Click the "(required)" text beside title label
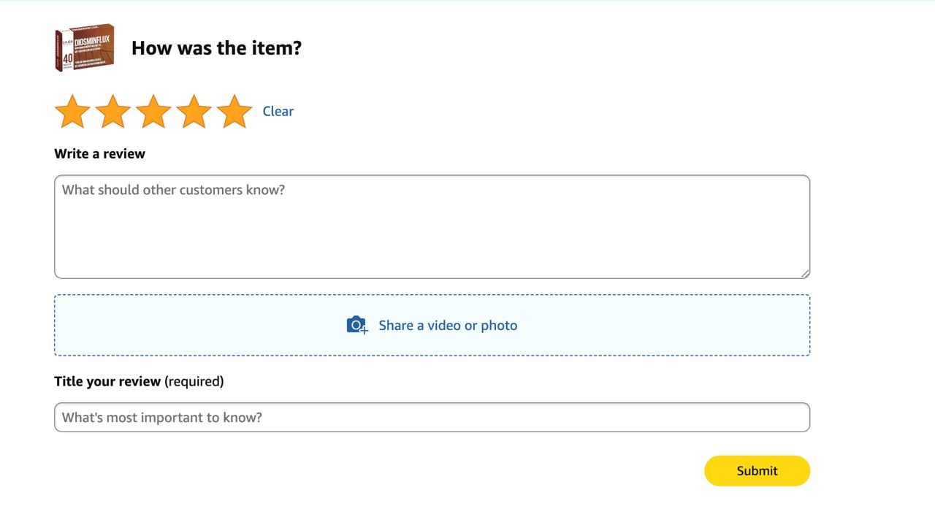This screenshot has height=525, width=935. click(x=194, y=381)
